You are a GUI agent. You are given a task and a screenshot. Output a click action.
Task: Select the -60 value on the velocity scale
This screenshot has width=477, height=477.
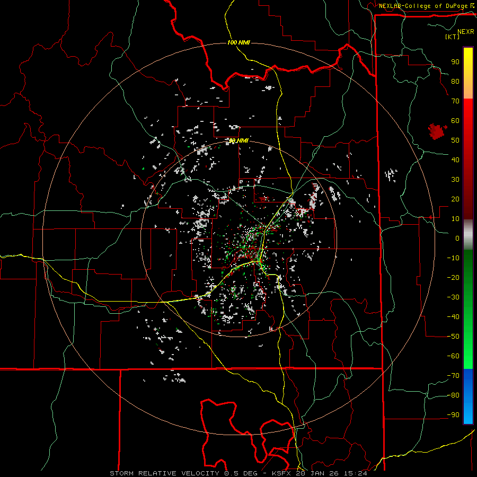[x=453, y=356]
